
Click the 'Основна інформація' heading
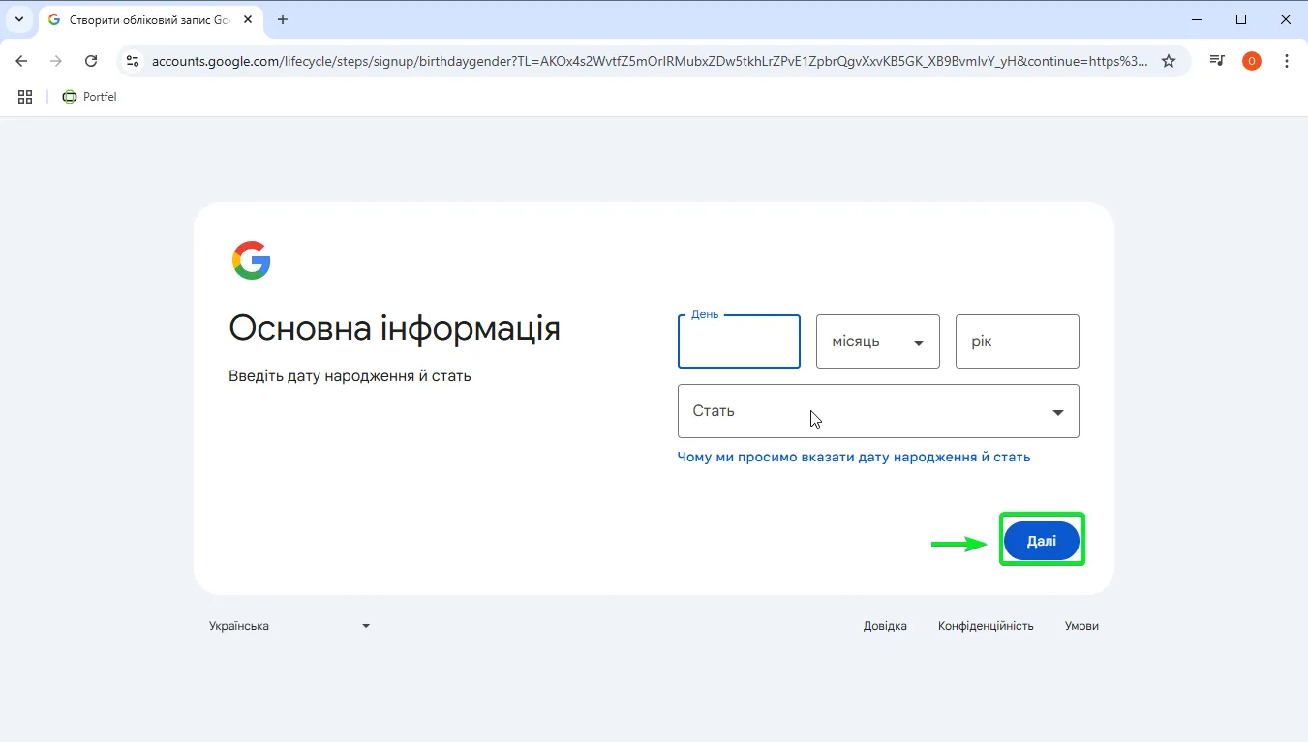click(x=394, y=329)
